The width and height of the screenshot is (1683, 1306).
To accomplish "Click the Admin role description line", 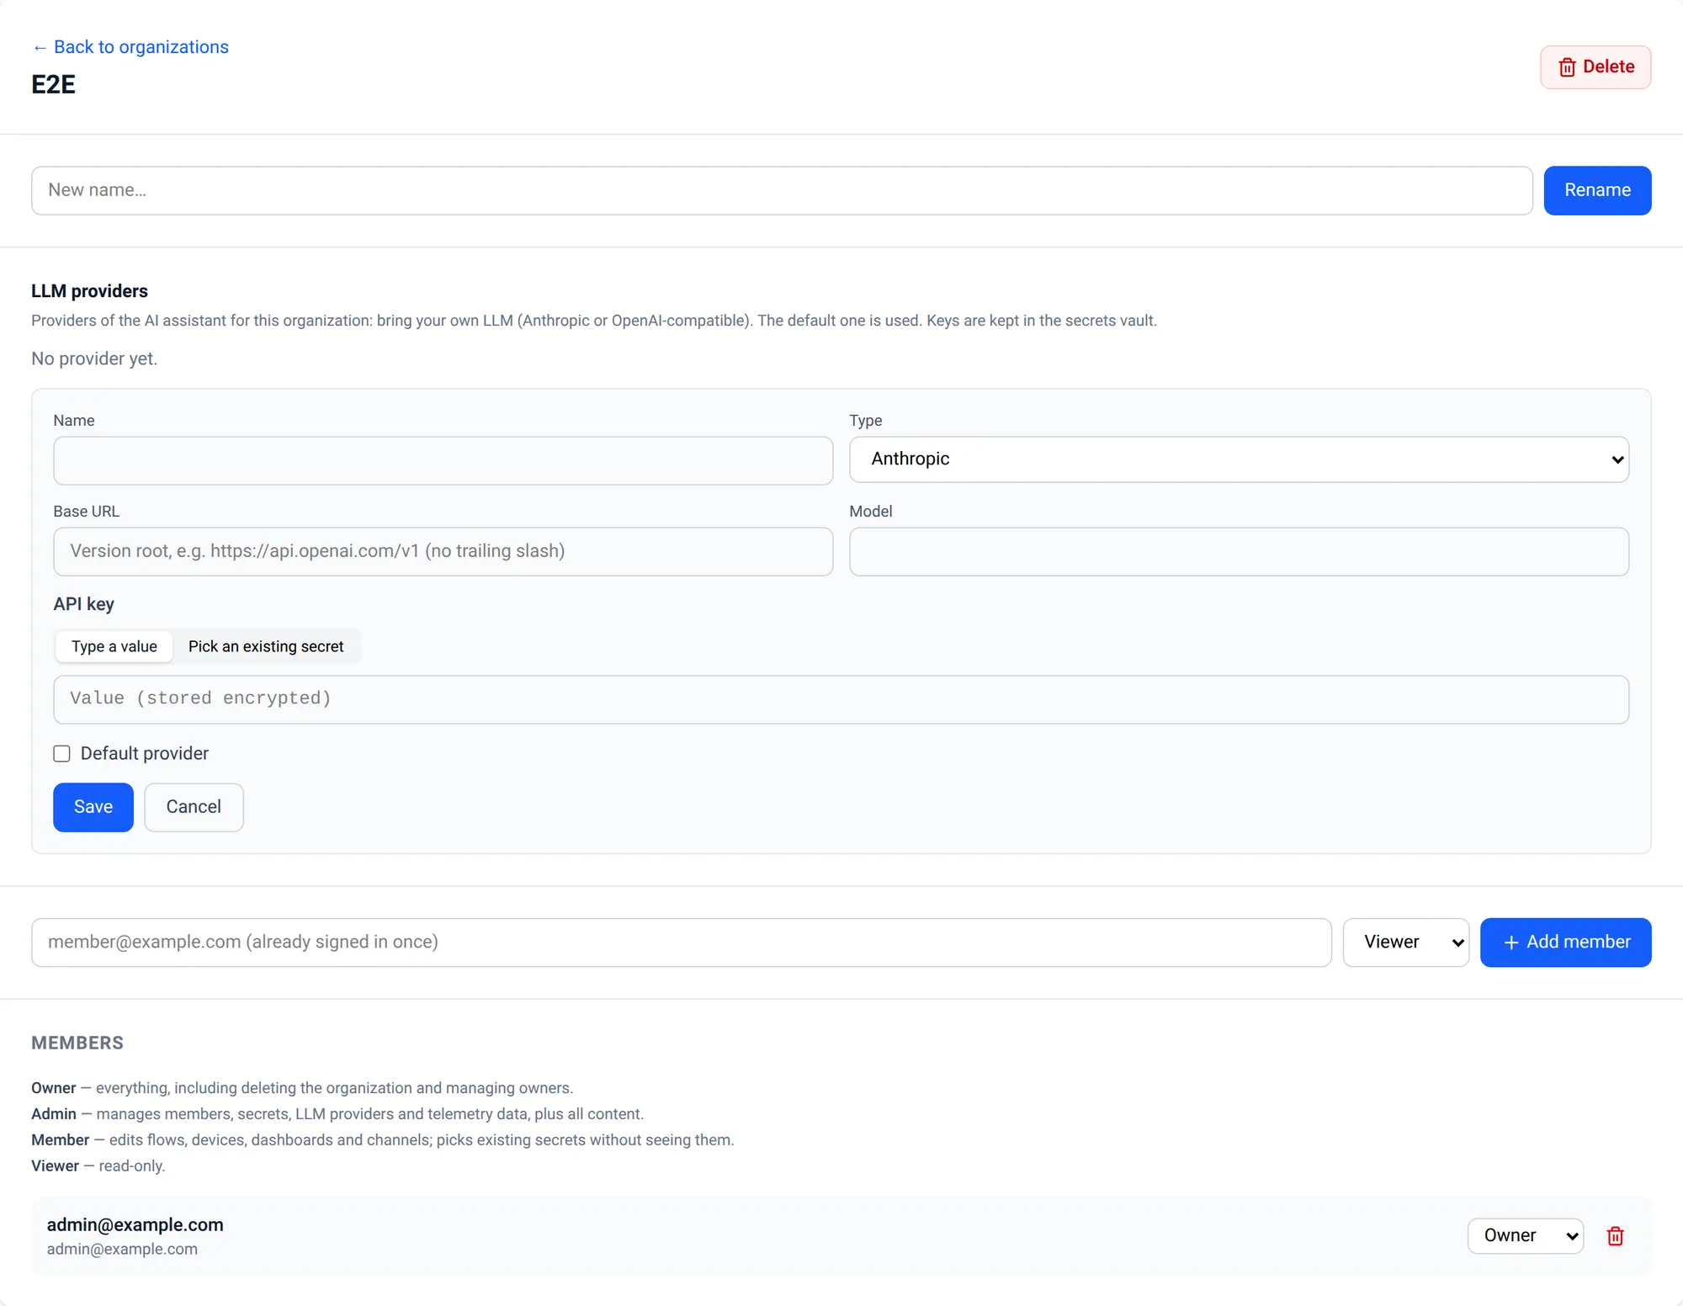I will (337, 1114).
